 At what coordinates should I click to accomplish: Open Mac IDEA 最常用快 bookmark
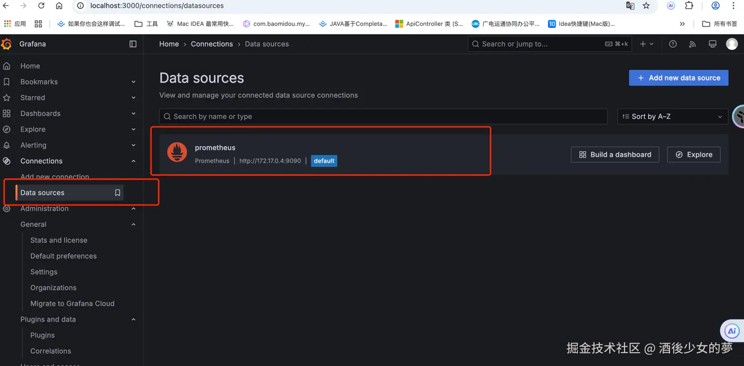[200, 24]
